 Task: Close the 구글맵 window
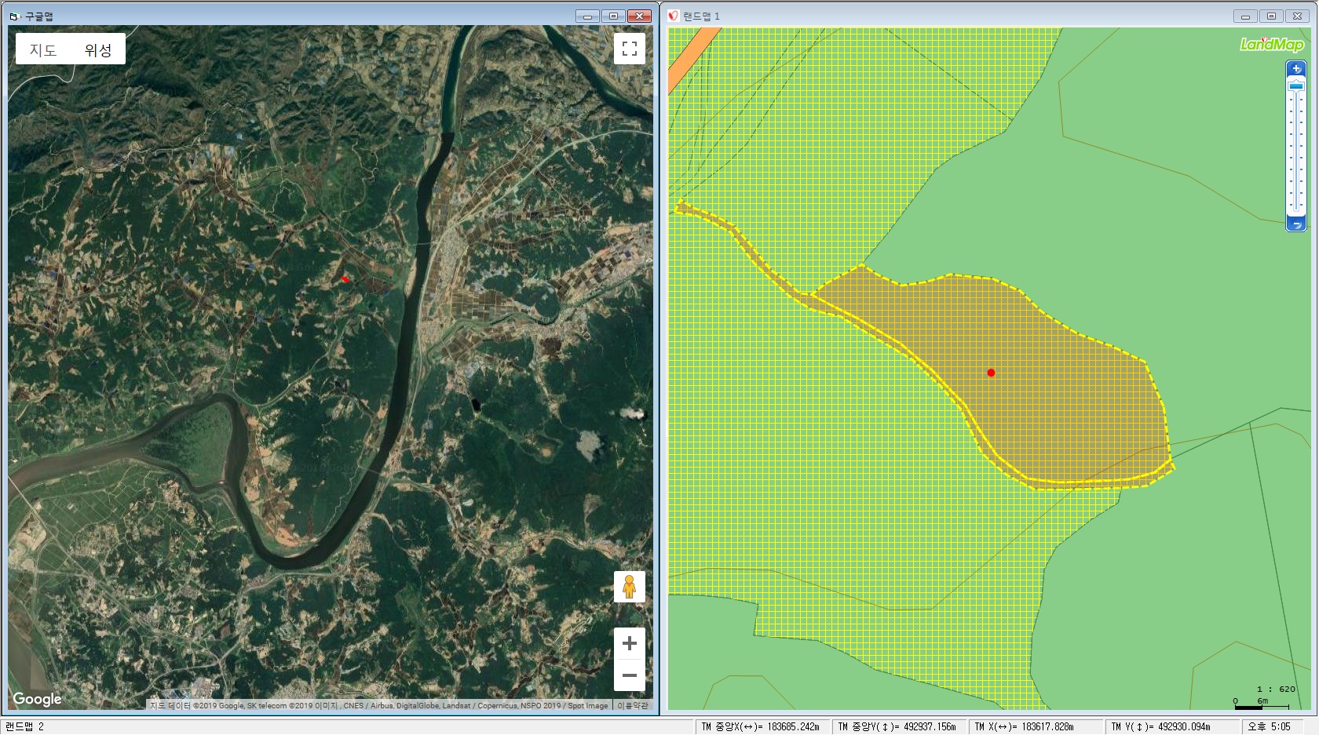point(640,16)
